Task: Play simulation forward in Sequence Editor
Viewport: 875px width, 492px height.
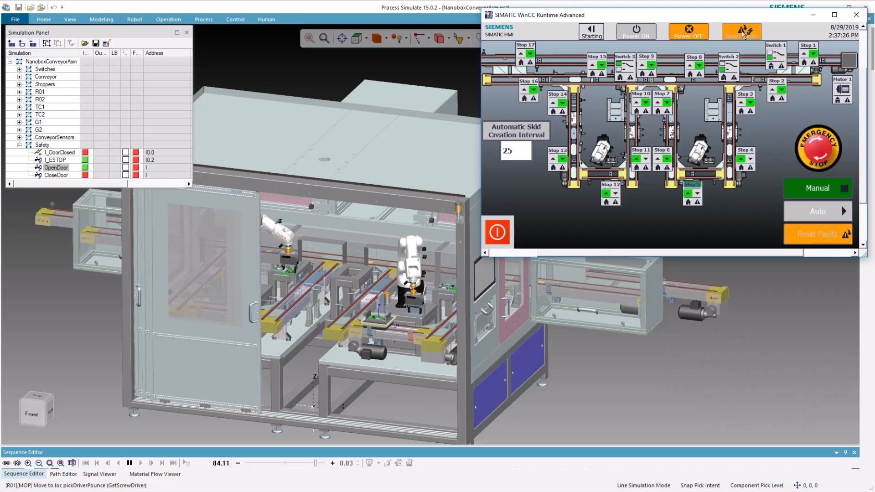Action: point(140,463)
